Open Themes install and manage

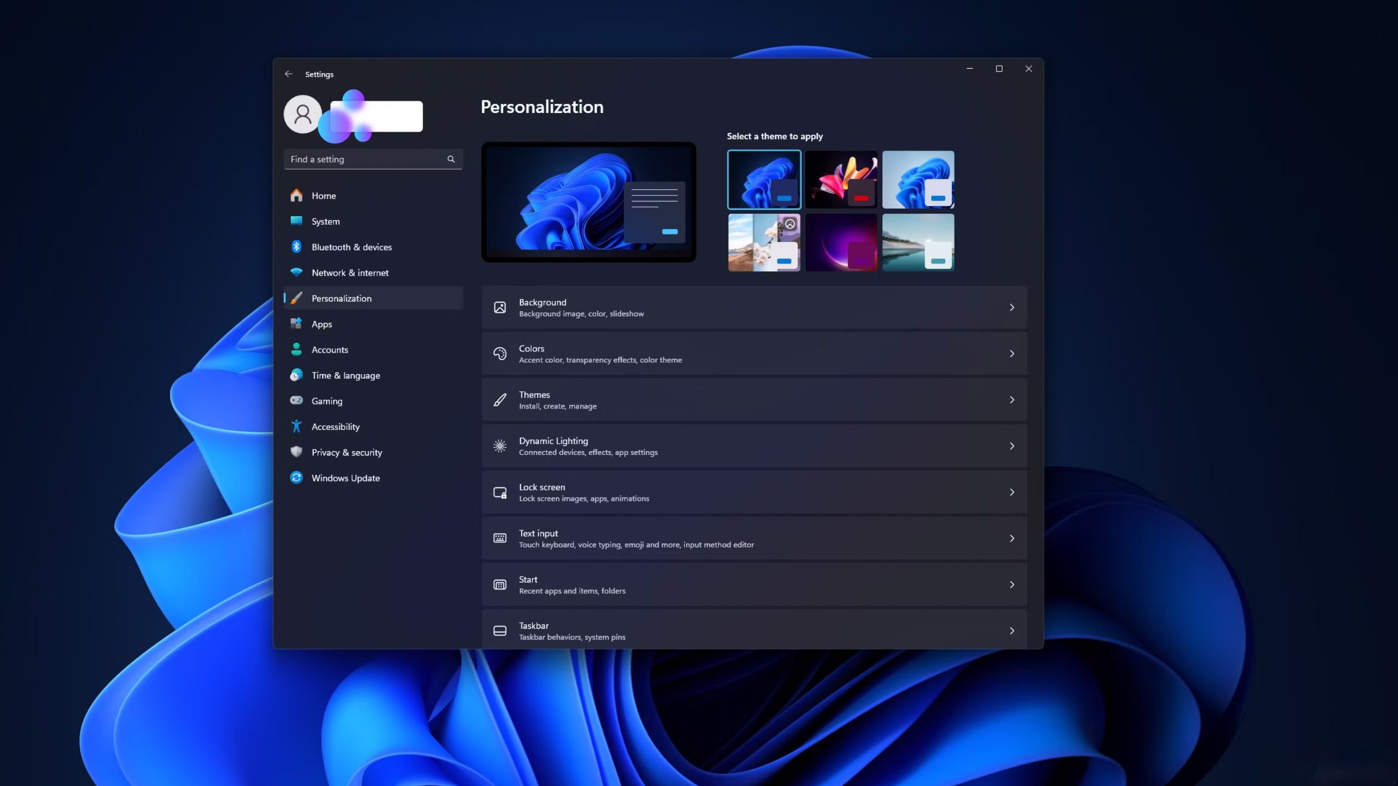[x=754, y=399]
